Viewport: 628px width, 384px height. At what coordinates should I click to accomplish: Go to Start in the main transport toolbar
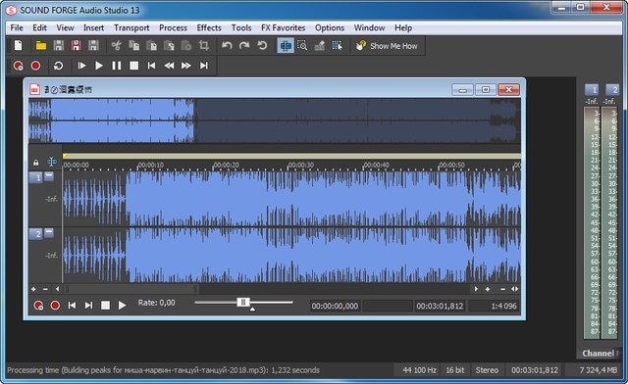151,66
